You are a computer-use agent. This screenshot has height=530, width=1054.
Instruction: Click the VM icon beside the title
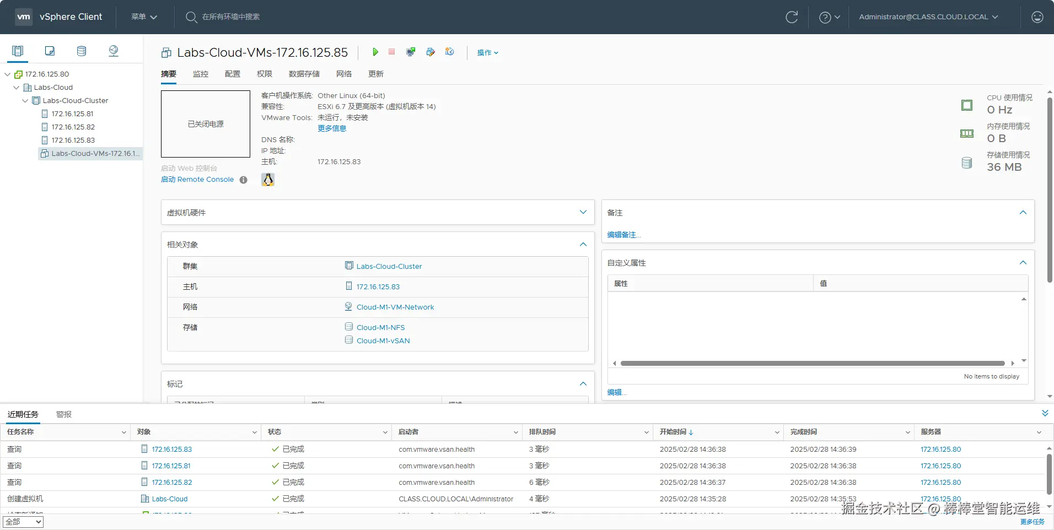pos(166,53)
